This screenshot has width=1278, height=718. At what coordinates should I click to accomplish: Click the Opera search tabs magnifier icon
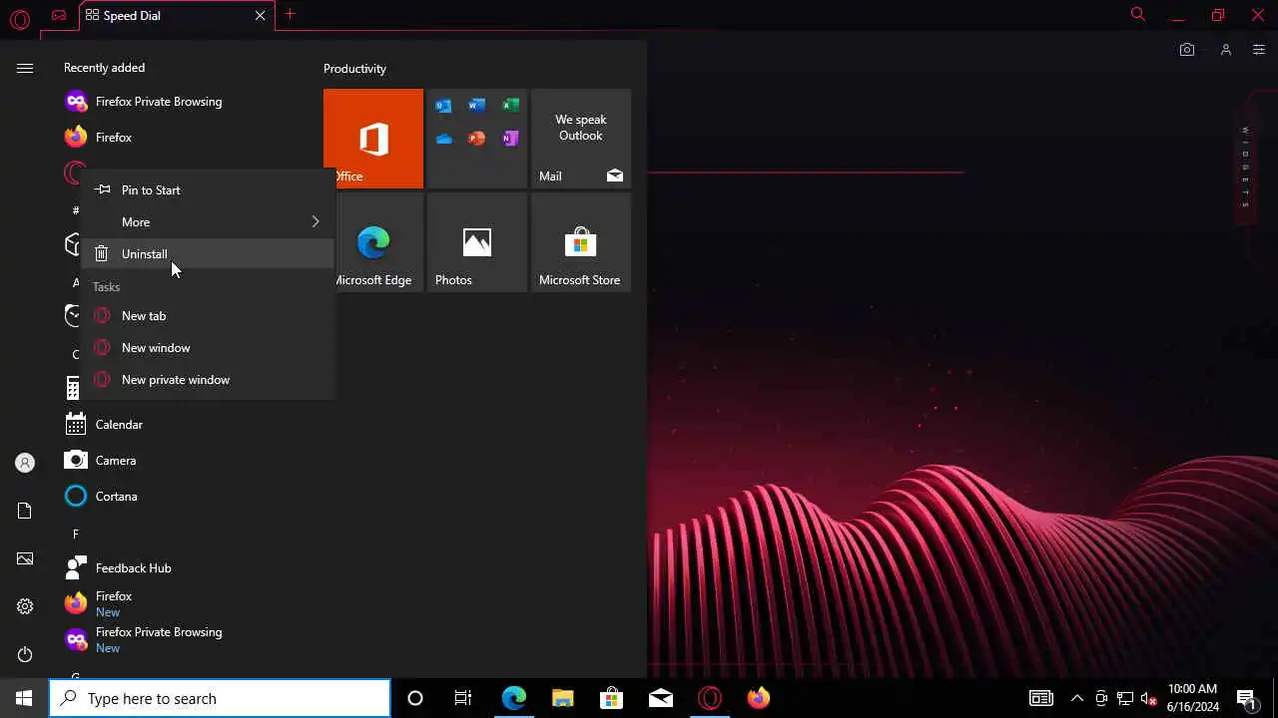click(1137, 14)
